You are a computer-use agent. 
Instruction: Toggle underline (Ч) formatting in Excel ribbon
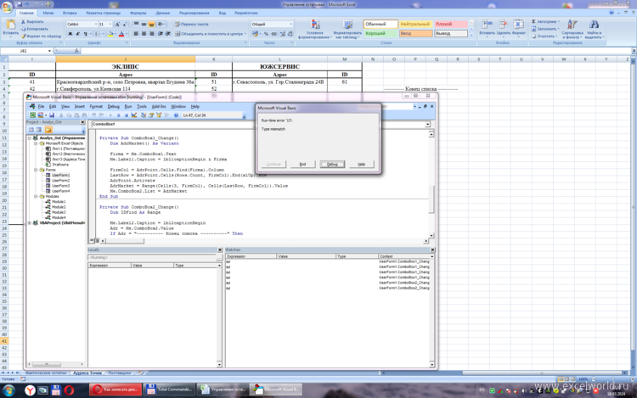point(85,34)
